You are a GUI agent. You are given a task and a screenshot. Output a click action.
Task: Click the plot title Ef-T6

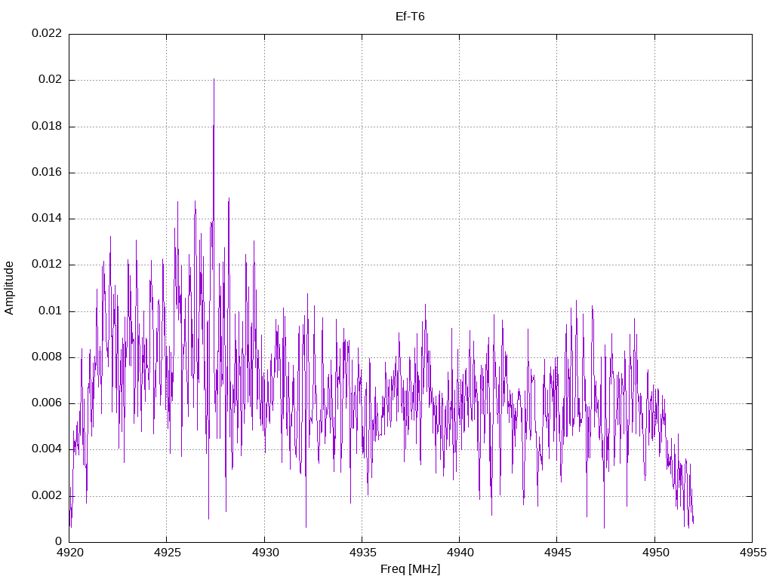coord(410,17)
